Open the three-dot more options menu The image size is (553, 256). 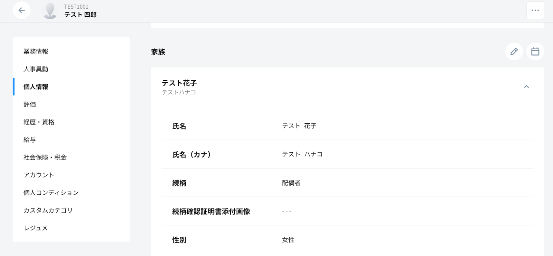[x=535, y=10]
